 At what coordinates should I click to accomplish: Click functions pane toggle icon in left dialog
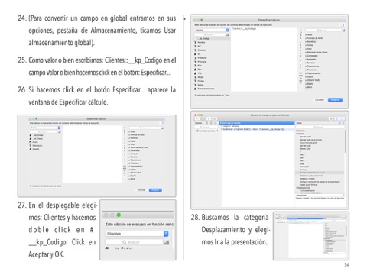[x=162, y=123]
